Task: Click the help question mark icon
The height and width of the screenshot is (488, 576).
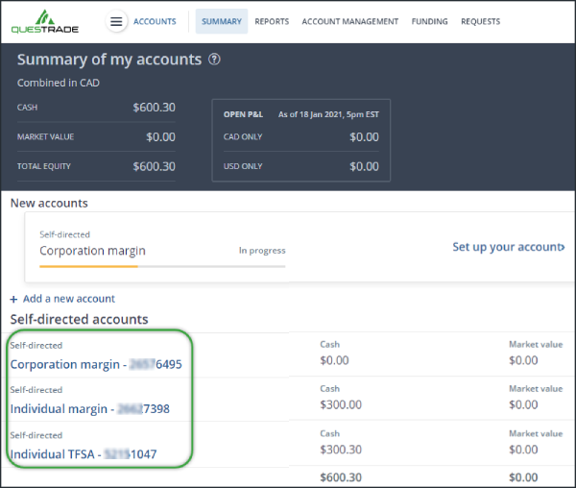Action: pos(214,60)
